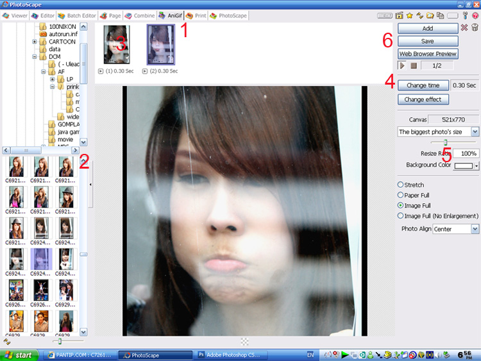Switch to the Batch Editor tab

[x=77, y=15]
